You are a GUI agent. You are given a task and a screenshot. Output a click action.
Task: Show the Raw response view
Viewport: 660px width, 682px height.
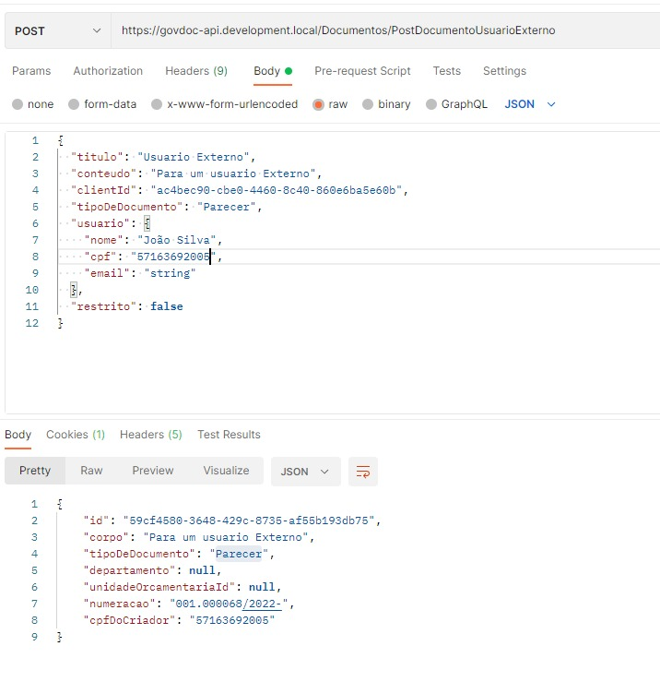coord(91,471)
